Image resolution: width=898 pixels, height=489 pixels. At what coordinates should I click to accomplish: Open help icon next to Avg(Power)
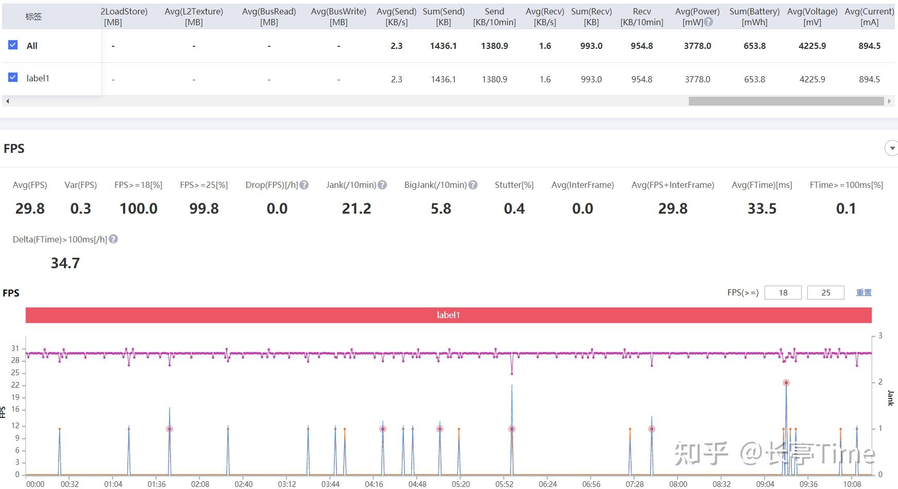708,22
